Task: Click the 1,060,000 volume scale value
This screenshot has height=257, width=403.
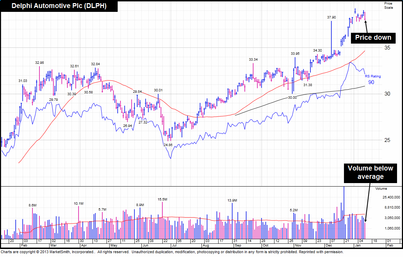Action: coord(392,228)
